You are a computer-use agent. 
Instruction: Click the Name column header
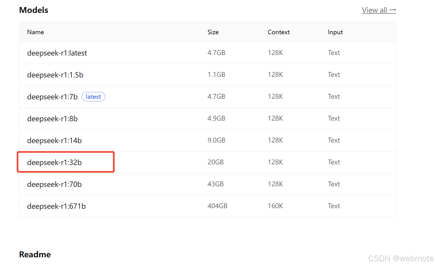coord(36,32)
